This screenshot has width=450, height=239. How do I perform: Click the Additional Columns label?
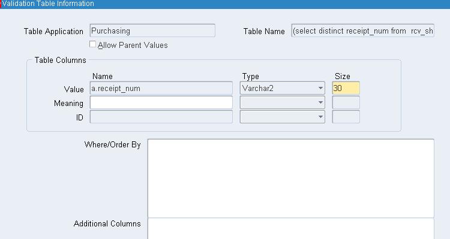click(107, 224)
